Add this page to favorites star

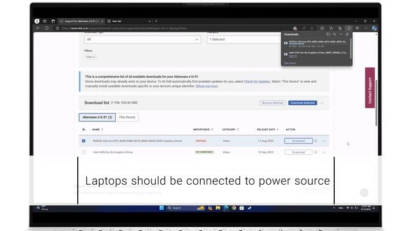(x=312, y=28)
